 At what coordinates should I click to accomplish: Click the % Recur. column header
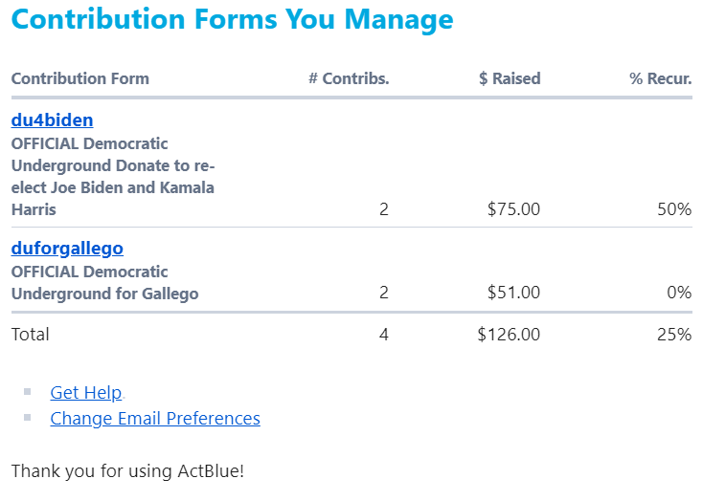tap(660, 78)
